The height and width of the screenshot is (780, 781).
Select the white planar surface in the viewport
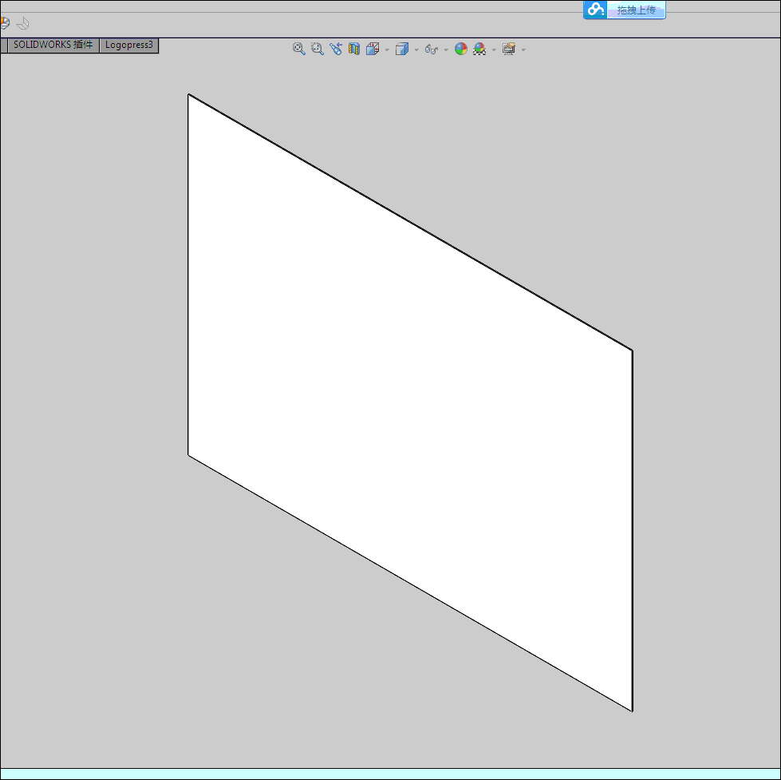click(x=410, y=402)
